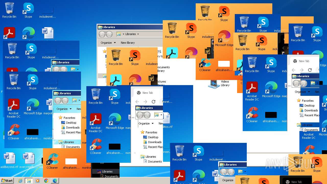Launch CCleaner in the left blue desktop copy
327x184 pixels.
14,132
